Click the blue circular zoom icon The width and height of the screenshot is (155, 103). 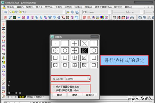[140, 18]
